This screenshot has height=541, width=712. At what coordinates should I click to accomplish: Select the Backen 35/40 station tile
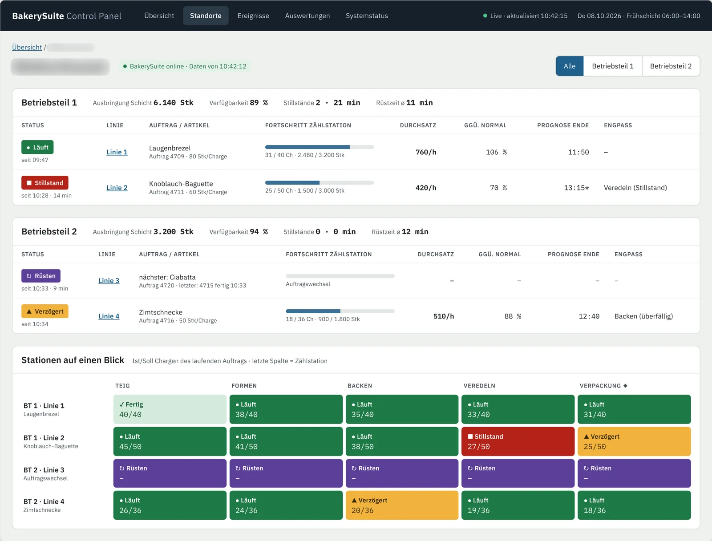coord(402,409)
